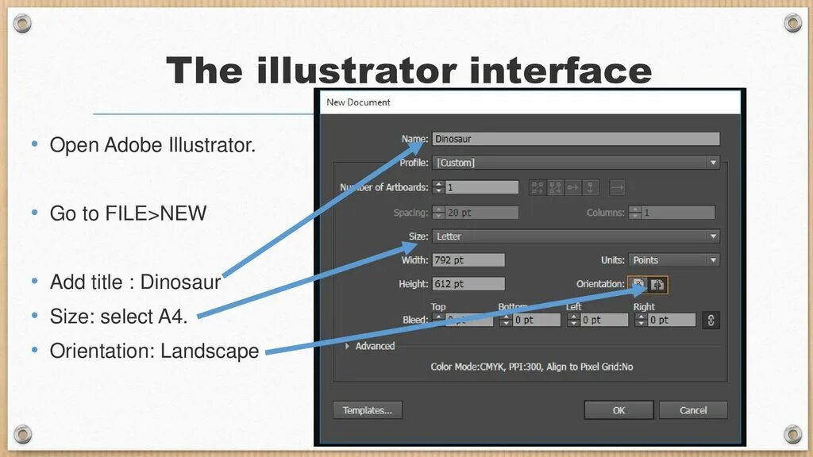This screenshot has width=813, height=457.
Task: Open the Units dropdown showing Points
Action: (673, 260)
